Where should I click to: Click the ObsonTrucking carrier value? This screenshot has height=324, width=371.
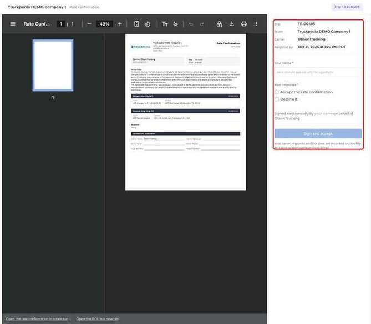[311, 39]
